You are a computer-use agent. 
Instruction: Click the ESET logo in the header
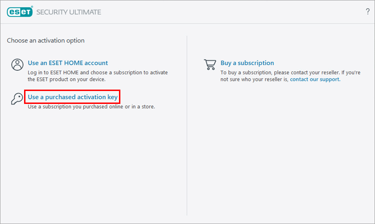(19, 12)
